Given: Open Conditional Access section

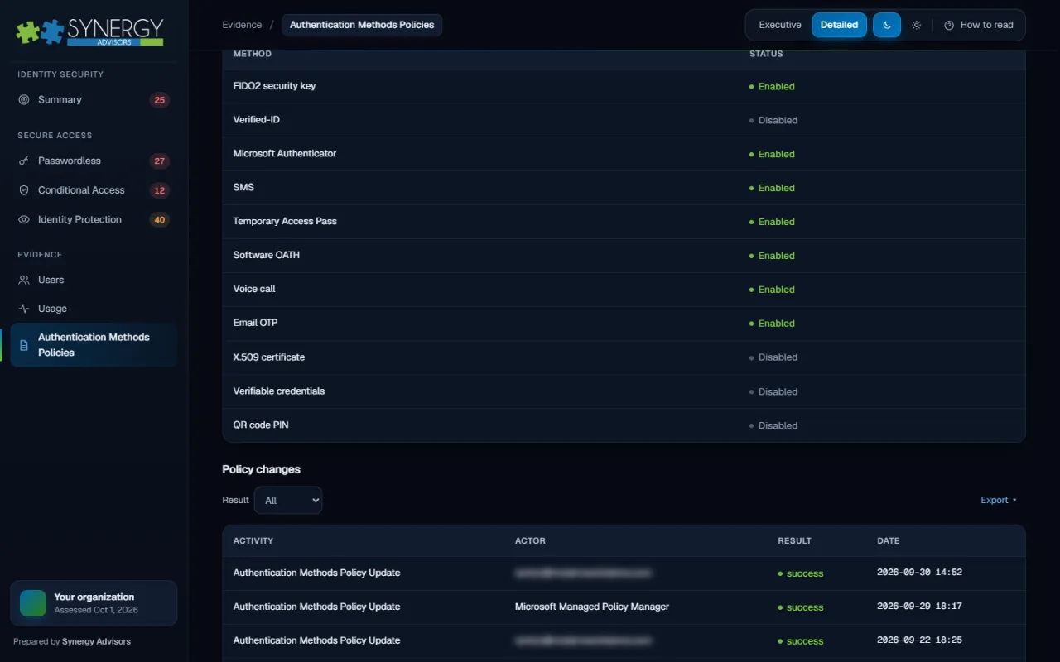Looking at the screenshot, I should coord(94,190).
